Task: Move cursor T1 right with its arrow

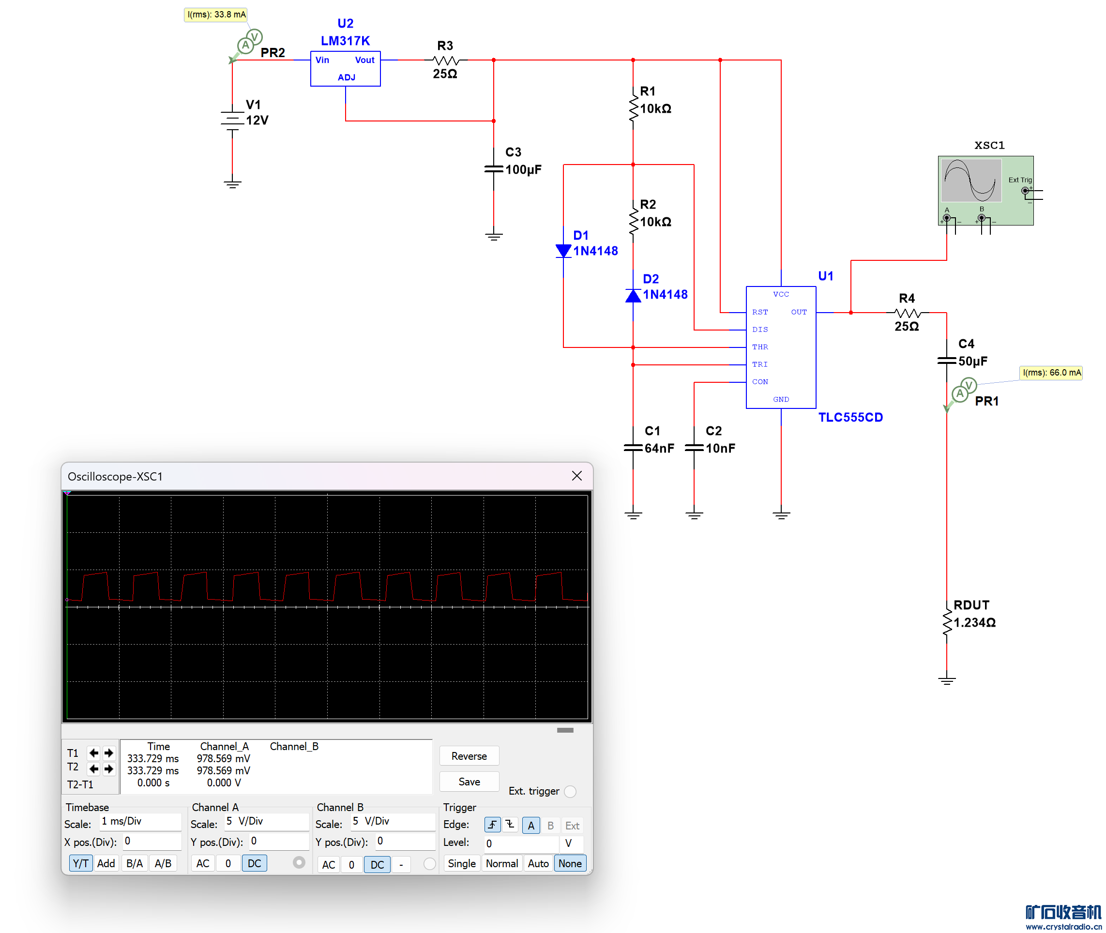Action: coord(109,752)
